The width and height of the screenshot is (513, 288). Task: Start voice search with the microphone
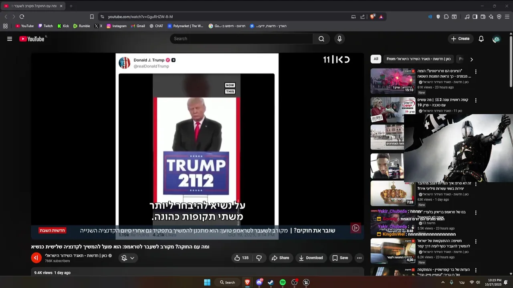339,39
